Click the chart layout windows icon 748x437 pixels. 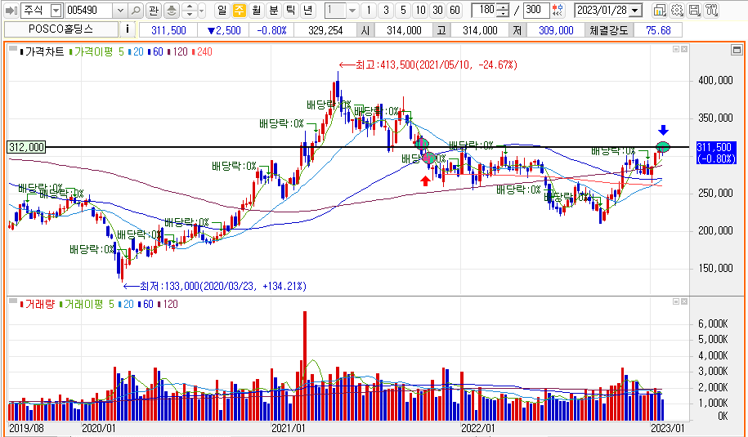click(660, 10)
